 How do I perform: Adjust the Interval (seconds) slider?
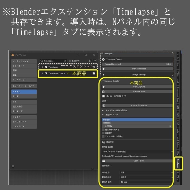(137, 64)
